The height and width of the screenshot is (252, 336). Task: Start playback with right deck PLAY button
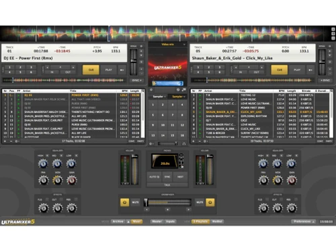pyautogui.click(x=297, y=70)
